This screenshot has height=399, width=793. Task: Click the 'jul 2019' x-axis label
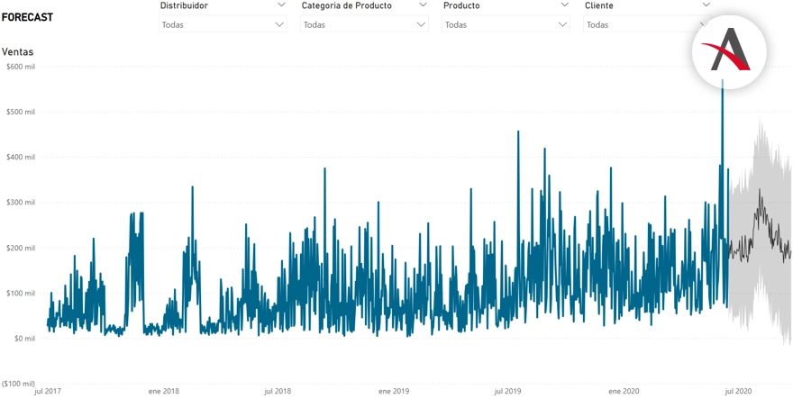click(507, 392)
